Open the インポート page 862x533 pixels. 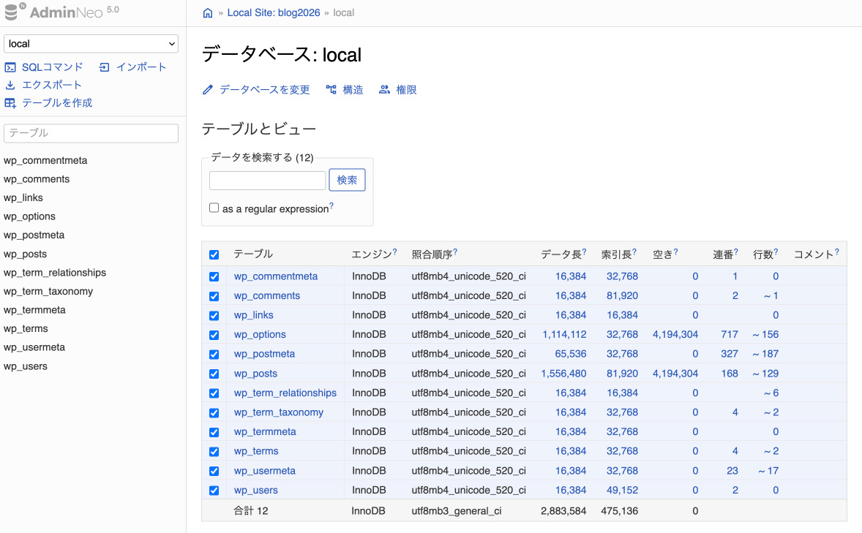point(133,67)
